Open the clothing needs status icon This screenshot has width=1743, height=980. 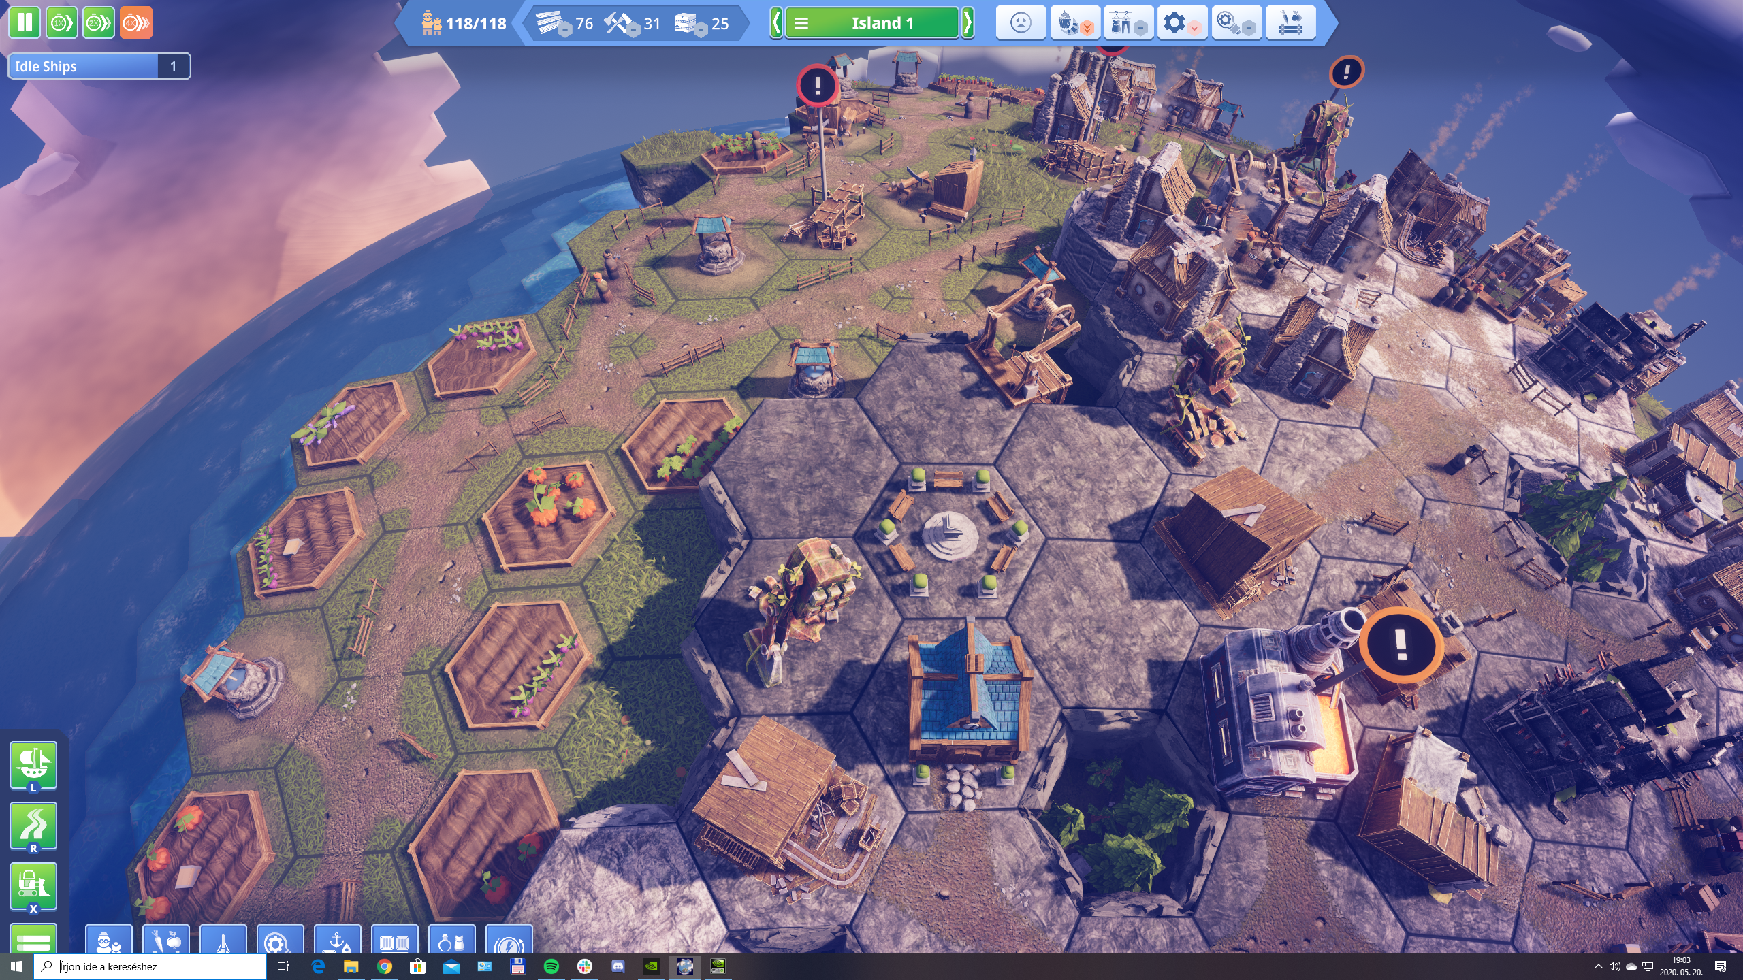[1128, 22]
